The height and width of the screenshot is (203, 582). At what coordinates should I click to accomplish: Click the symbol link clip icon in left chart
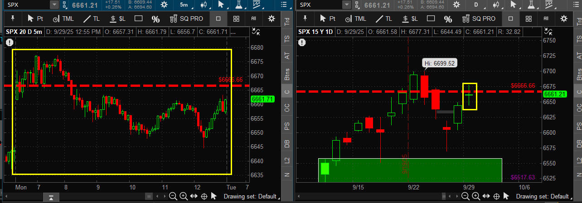click(x=65, y=5)
